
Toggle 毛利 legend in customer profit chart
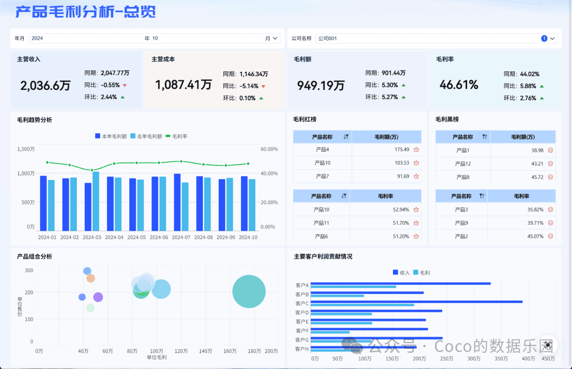click(x=422, y=272)
